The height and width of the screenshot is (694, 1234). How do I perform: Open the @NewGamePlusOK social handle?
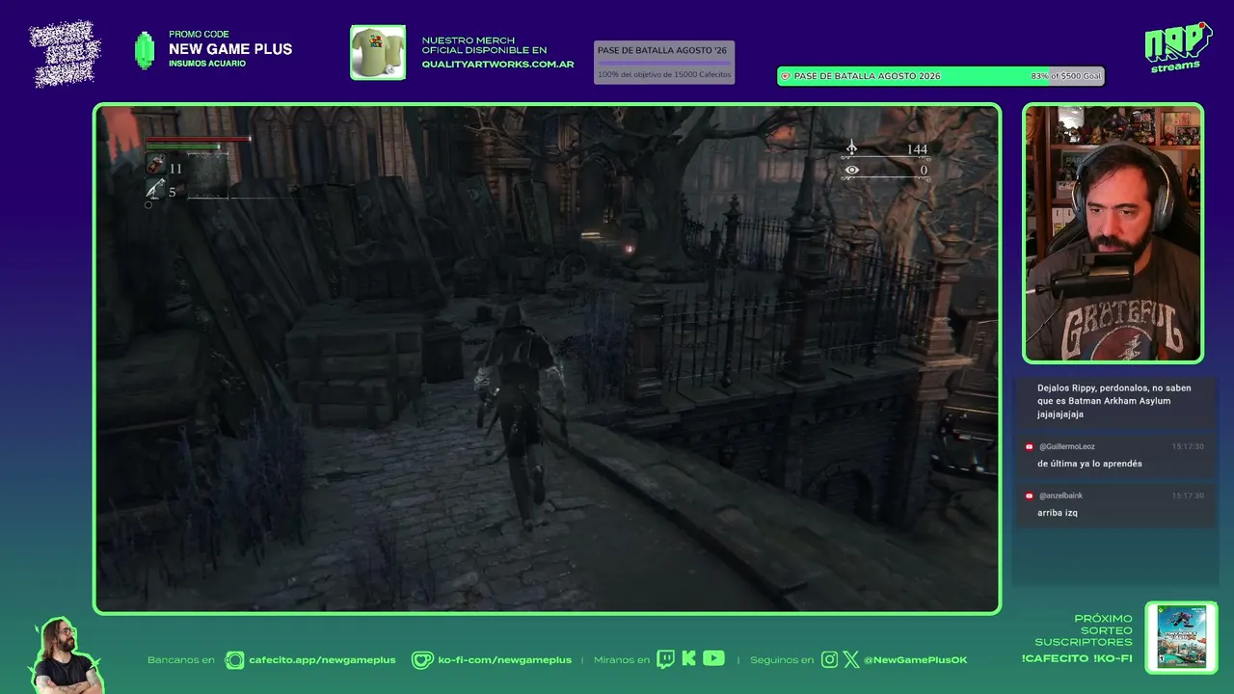(x=916, y=660)
